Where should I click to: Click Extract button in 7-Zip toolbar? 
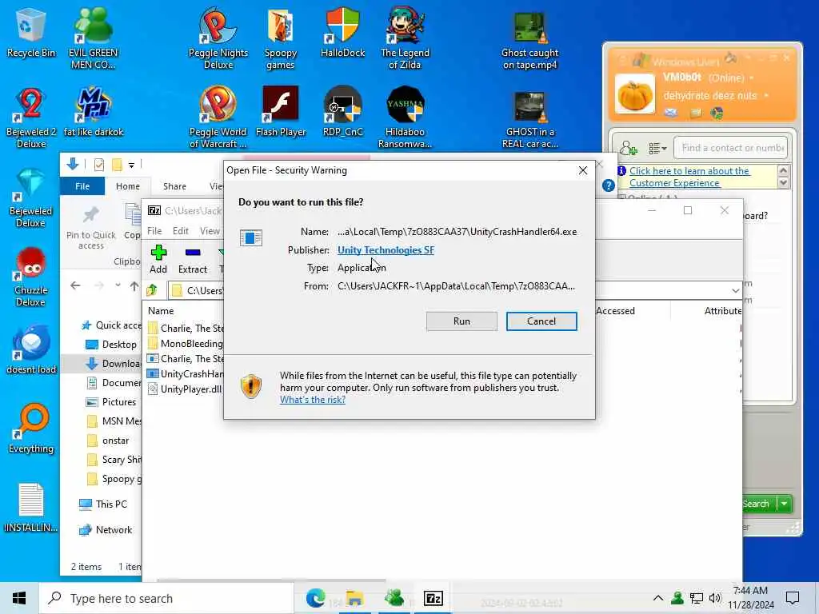click(x=192, y=260)
